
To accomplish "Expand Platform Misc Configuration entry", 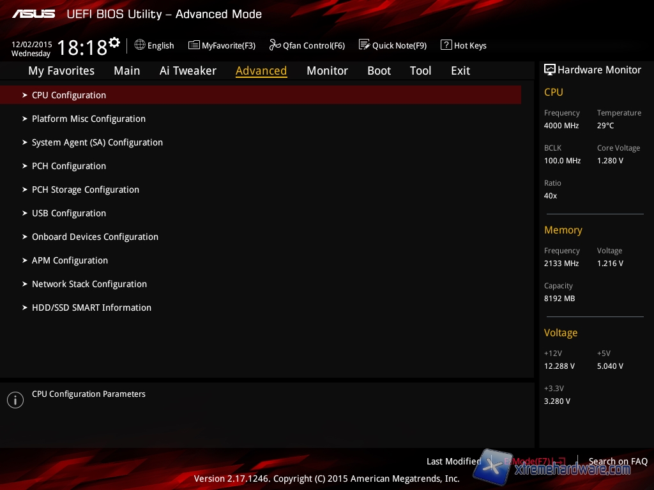I will click(89, 119).
